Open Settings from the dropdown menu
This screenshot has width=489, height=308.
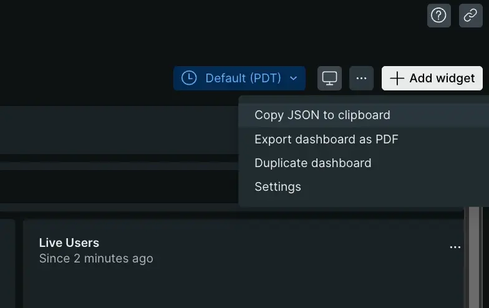pos(278,186)
